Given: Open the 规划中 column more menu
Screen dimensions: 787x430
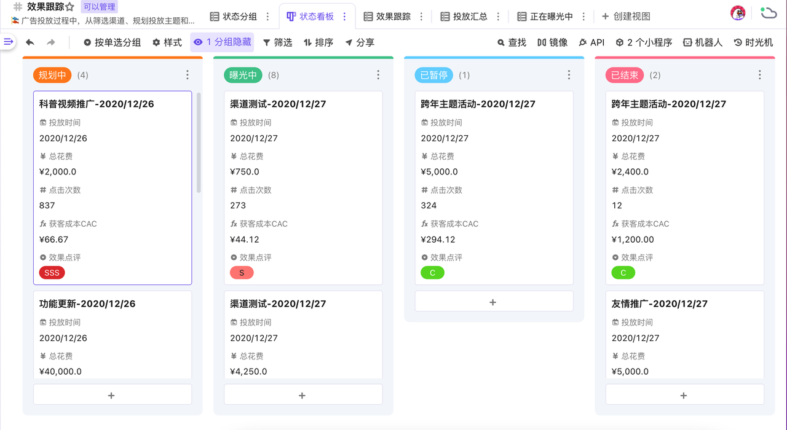Looking at the screenshot, I should click(x=188, y=75).
